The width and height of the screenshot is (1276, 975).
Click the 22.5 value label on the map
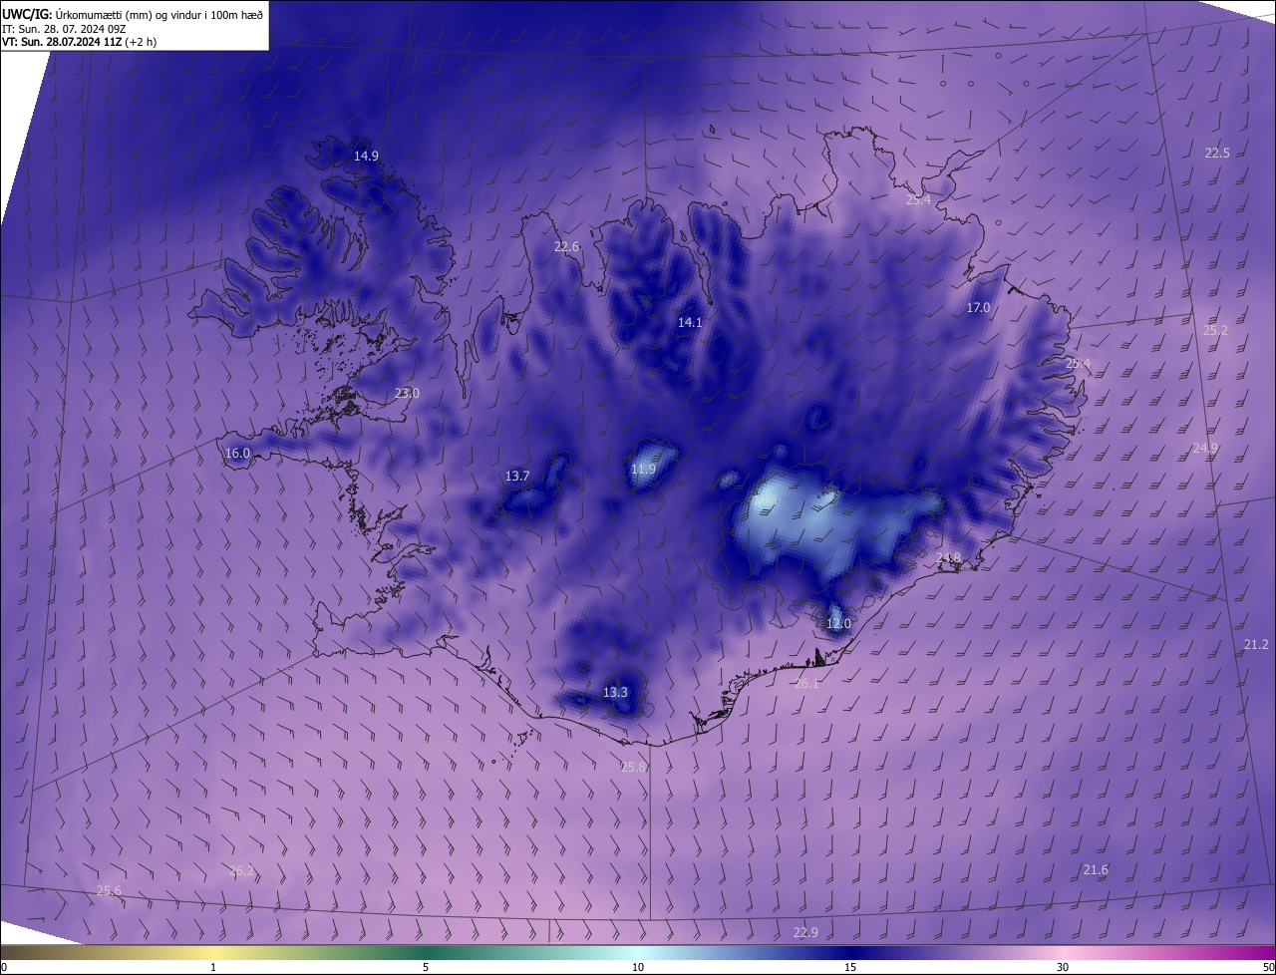(x=1217, y=153)
